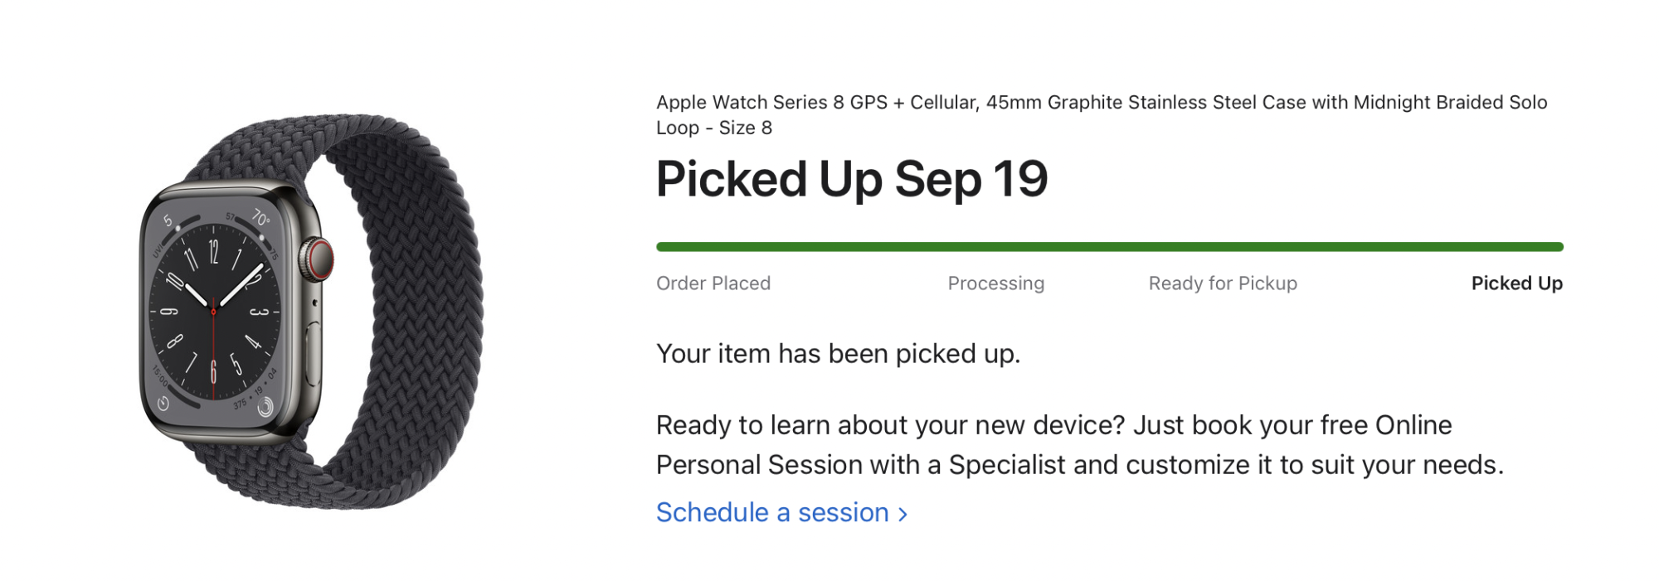
Task: Click the Online Personal Session paragraph text
Action: point(1078,445)
